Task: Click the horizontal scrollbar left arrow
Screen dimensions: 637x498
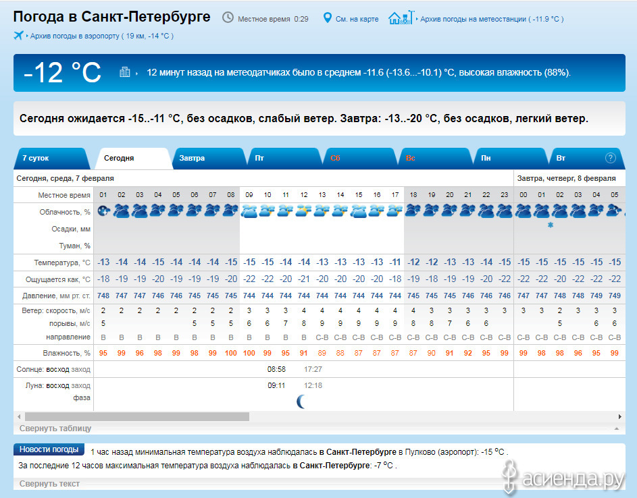Action: (x=19, y=416)
